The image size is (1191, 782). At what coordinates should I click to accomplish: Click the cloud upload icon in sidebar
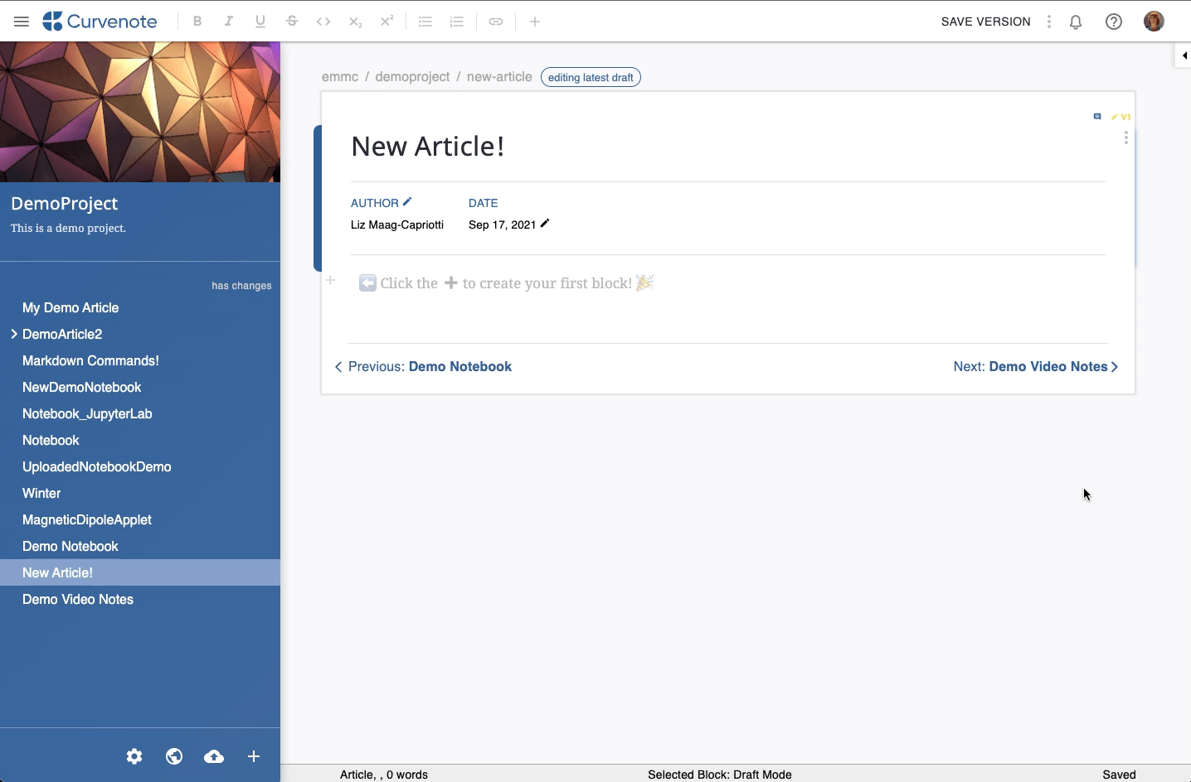tap(214, 756)
